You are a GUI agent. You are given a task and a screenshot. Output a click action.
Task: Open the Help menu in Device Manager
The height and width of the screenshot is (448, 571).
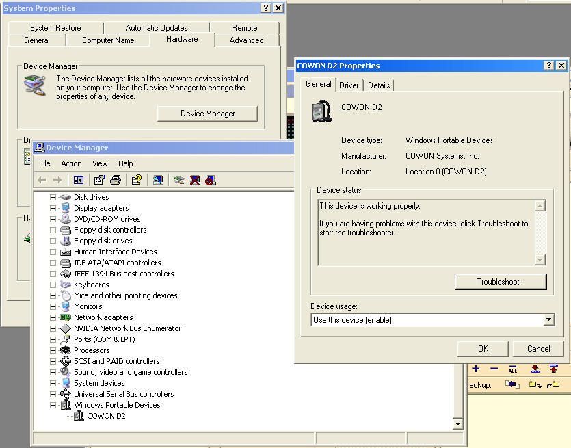[x=126, y=163]
